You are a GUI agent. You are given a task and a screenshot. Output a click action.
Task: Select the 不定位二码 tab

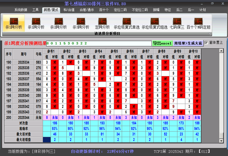pyautogui.click(x=140, y=10)
